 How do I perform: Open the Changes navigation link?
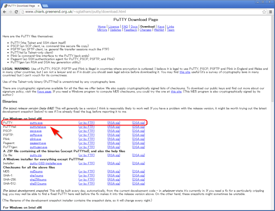click(145, 30)
